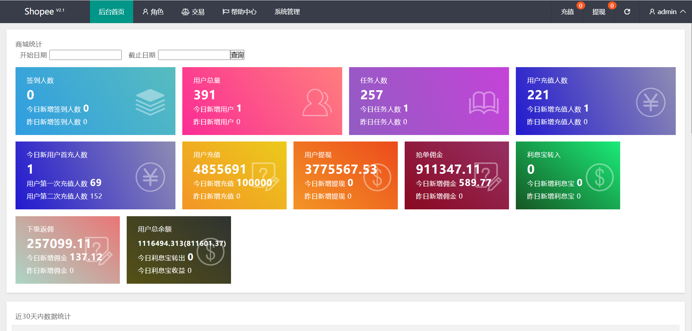Click the 下级返佣 total 257099.11

coord(59,244)
